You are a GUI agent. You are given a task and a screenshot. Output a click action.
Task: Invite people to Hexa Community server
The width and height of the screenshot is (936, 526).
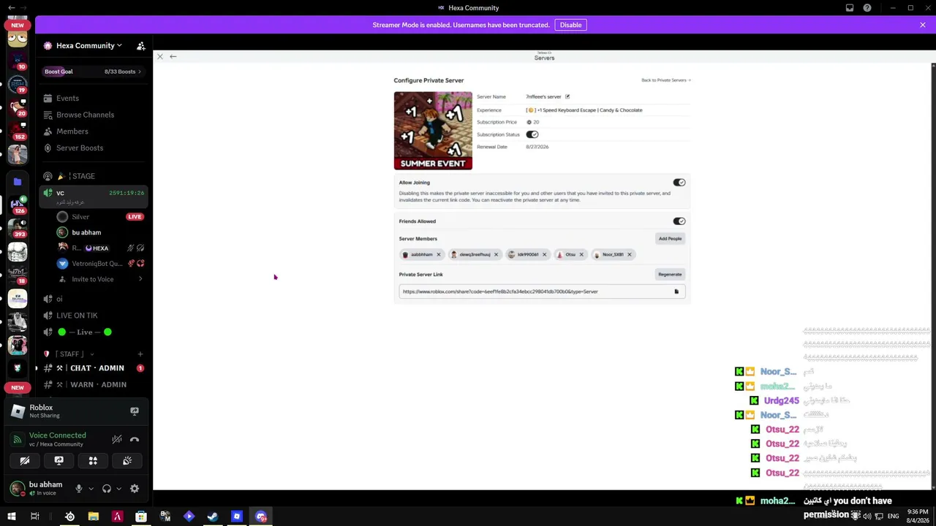coord(141,45)
